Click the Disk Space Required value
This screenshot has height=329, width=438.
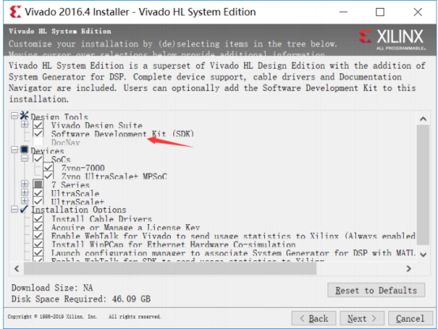[131, 299]
